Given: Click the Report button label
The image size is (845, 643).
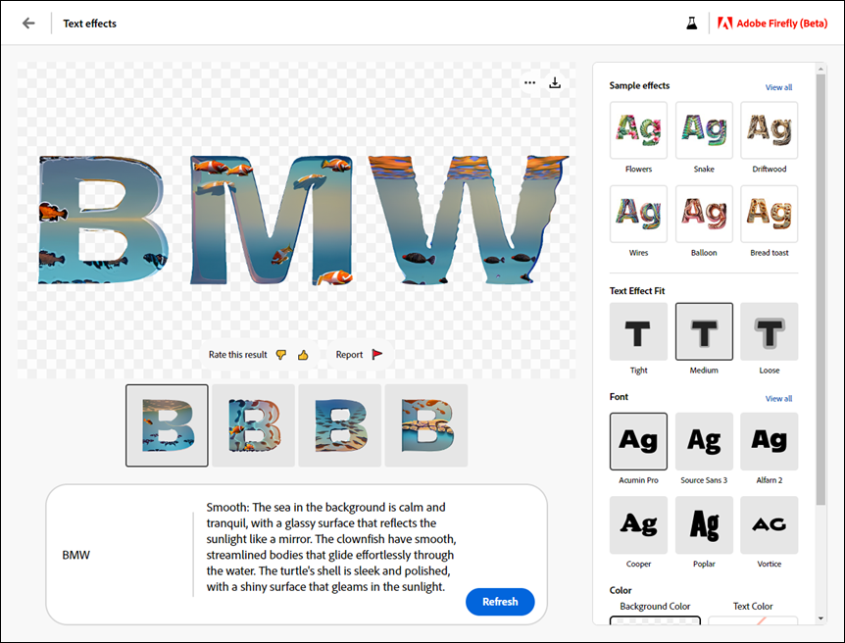Looking at the screenshot, I should [x=349, y=355].
